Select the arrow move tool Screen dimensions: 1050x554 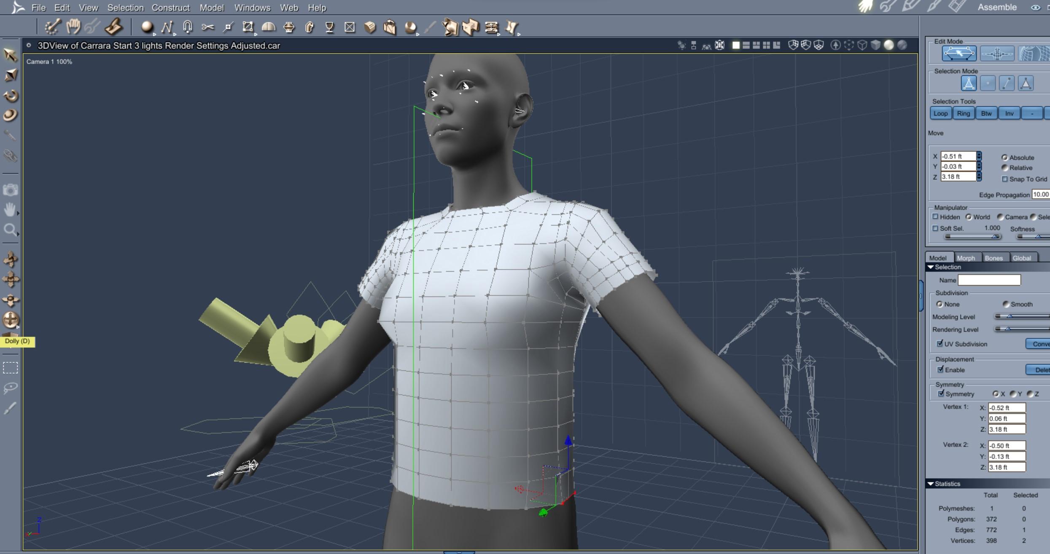tap(11, 55)
